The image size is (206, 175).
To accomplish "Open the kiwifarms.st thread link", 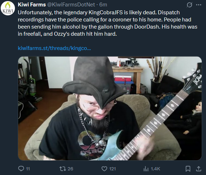I will (54, 48).
